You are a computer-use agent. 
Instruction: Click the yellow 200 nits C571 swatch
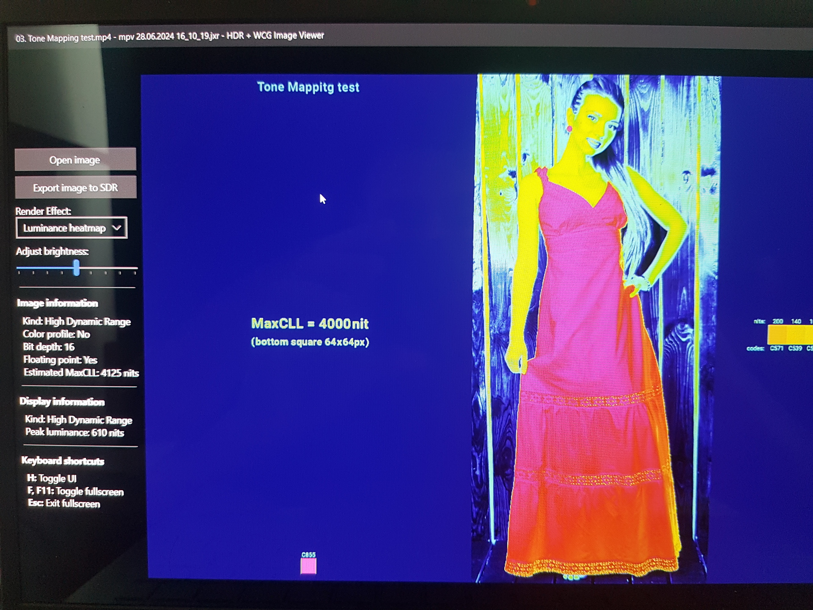(x=777, y=335)
